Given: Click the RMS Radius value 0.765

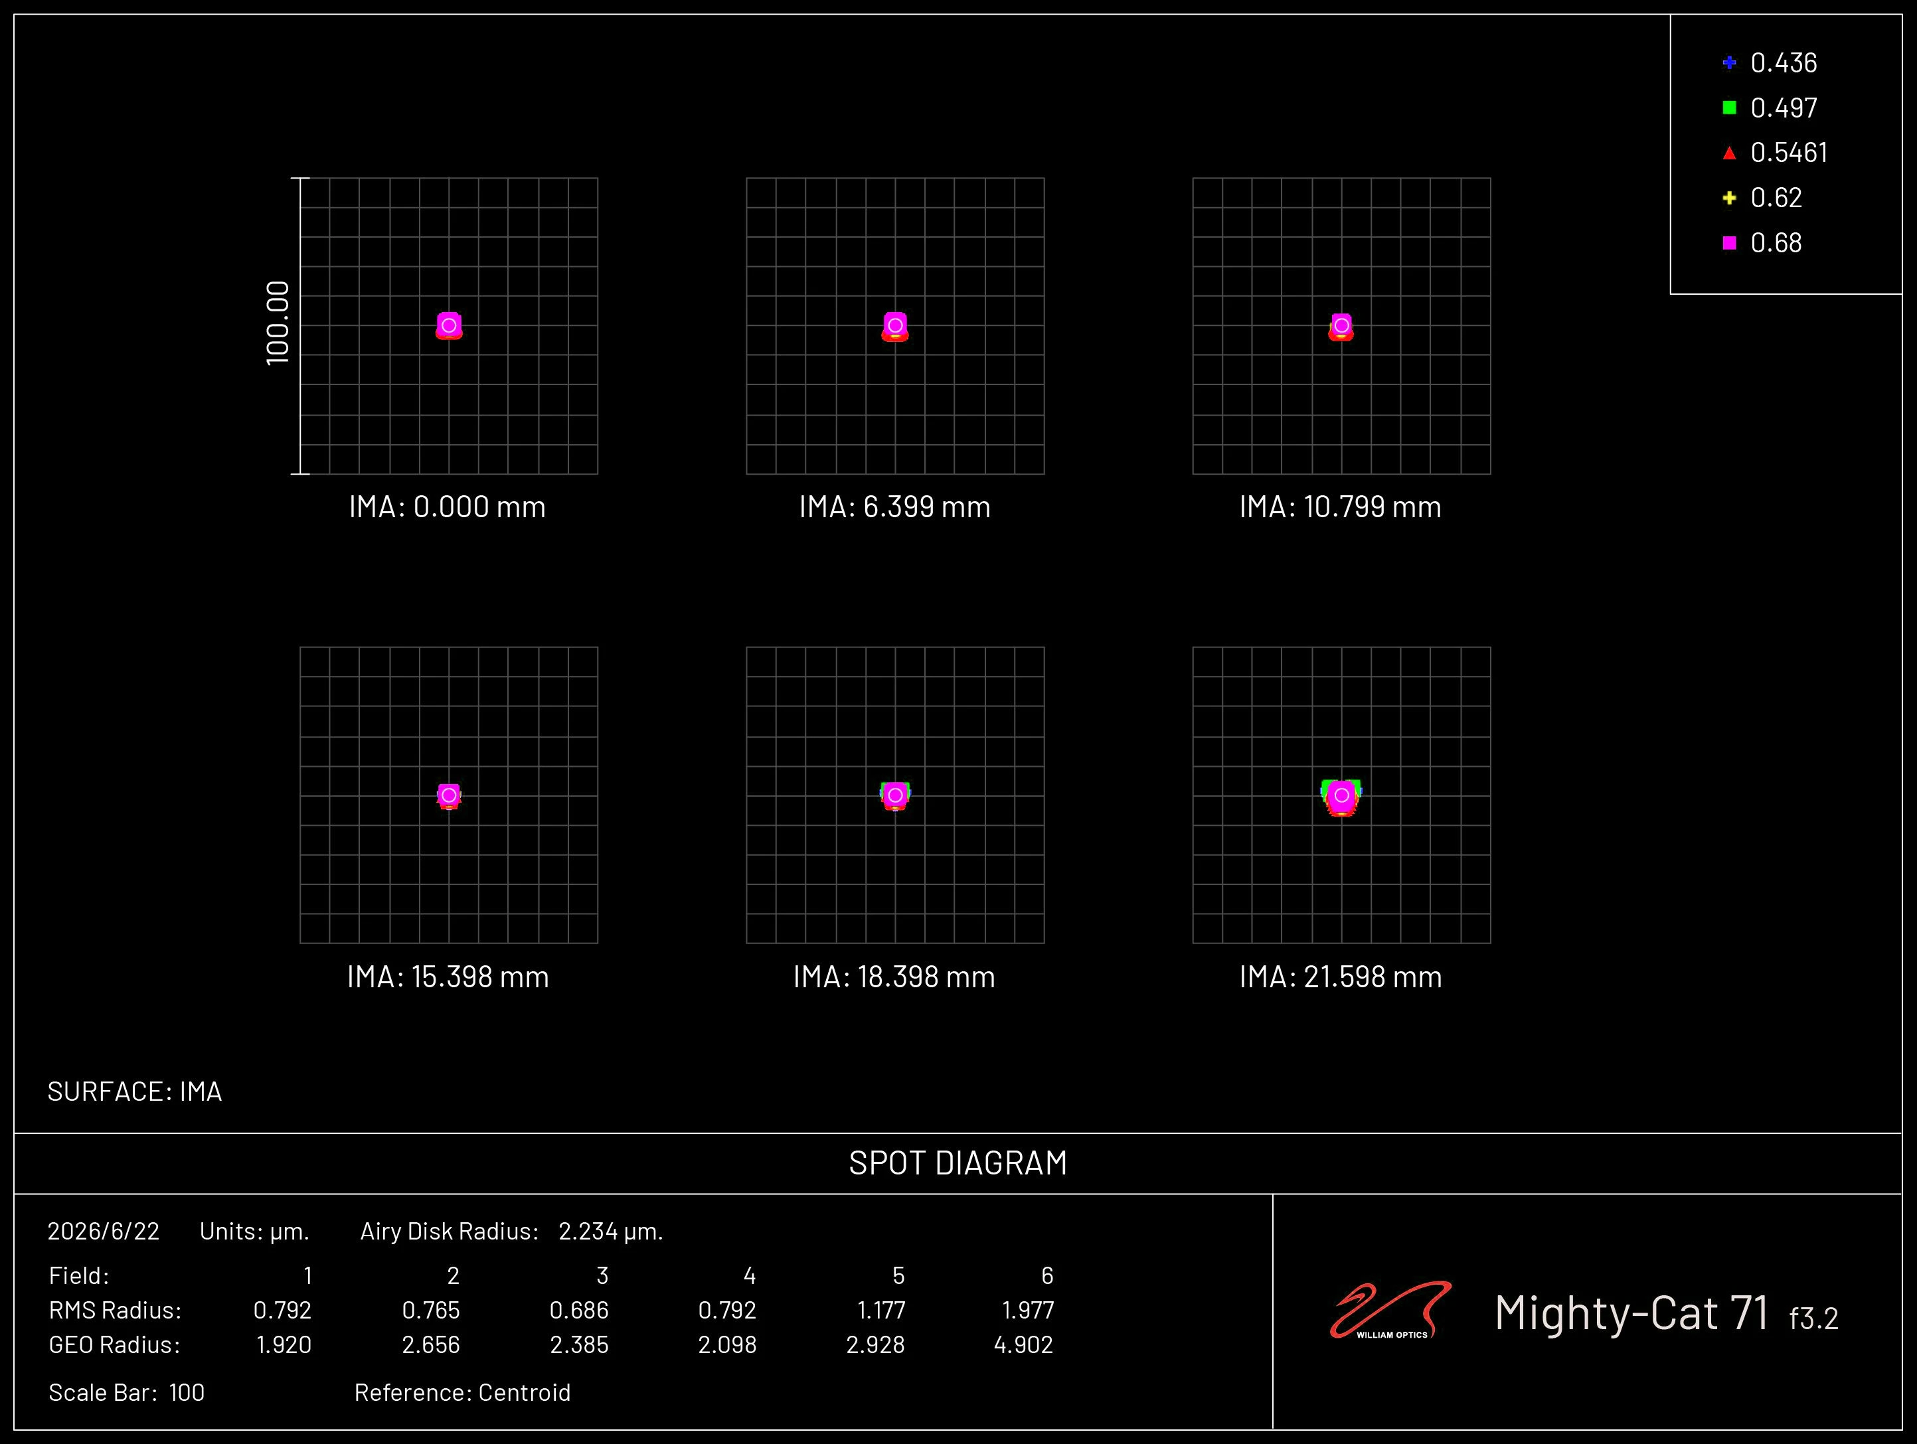Looking at the screenshot, I should tap(431, 1311).
